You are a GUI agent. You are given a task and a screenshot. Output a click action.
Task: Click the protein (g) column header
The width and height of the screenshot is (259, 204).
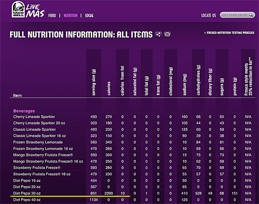pyautogui.click(x=235, y=87)
